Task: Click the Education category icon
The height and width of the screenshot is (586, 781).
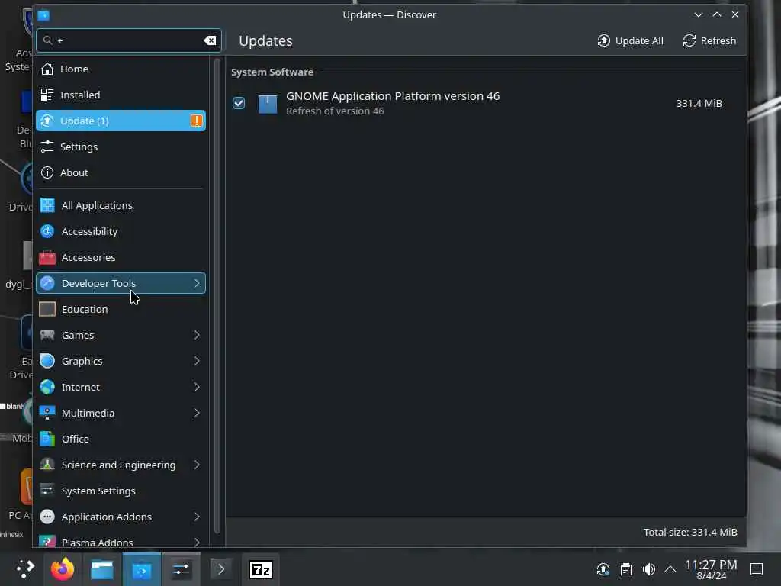Action: point(47,309)
